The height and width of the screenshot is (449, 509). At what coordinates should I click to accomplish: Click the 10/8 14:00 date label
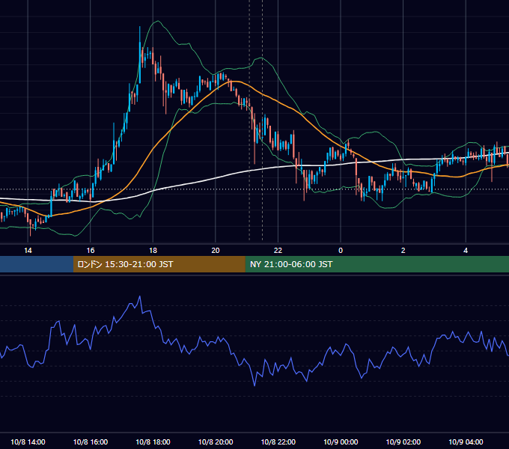coord(28,442)
